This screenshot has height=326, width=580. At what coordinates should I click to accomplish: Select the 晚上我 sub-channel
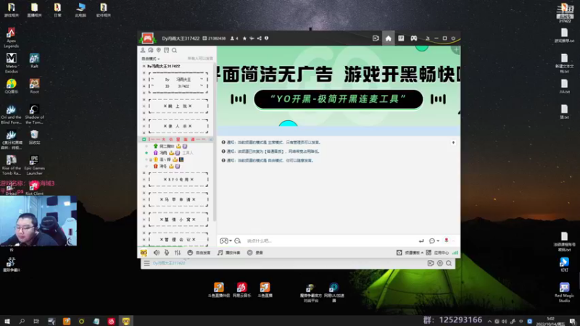pos(178,106)
